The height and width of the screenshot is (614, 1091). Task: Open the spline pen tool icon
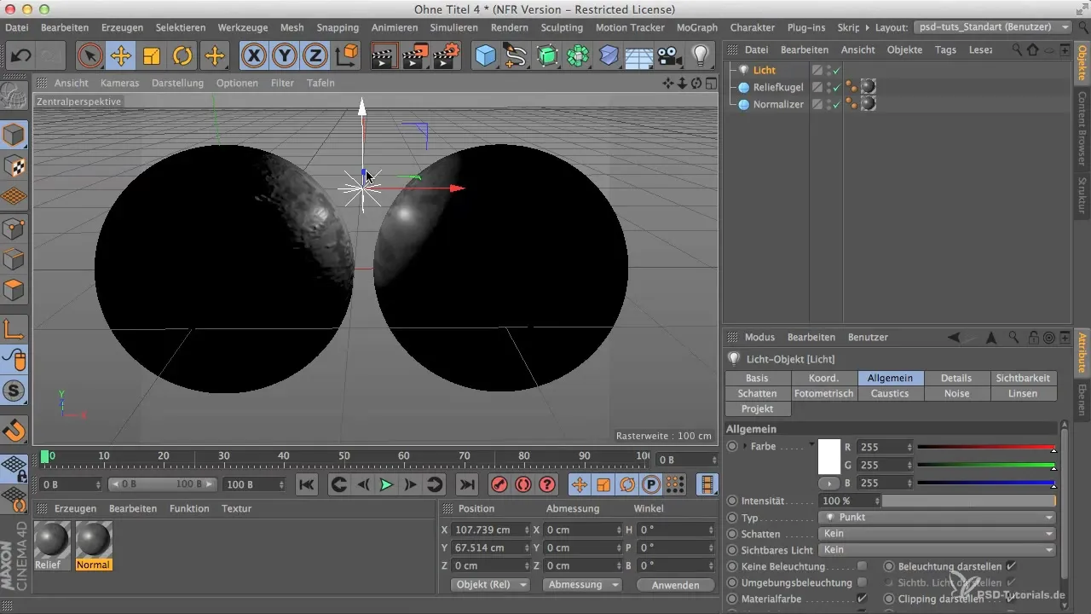(516, 56)
